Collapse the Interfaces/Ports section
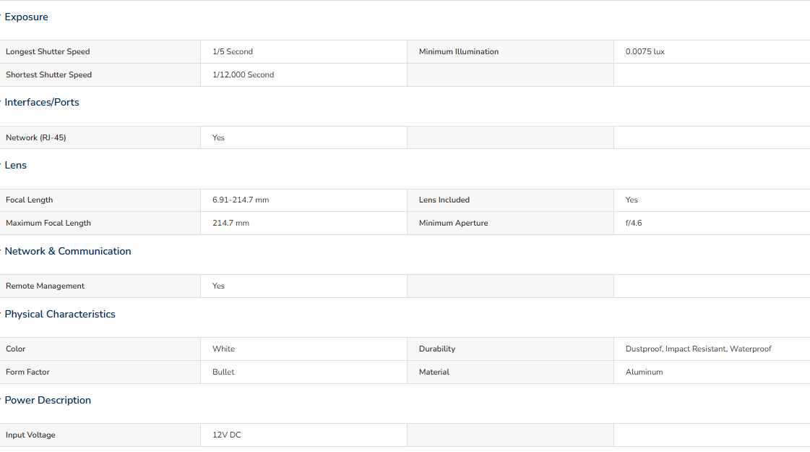The width and height of the screenshot is (810, 452). (x=42, y=103)
